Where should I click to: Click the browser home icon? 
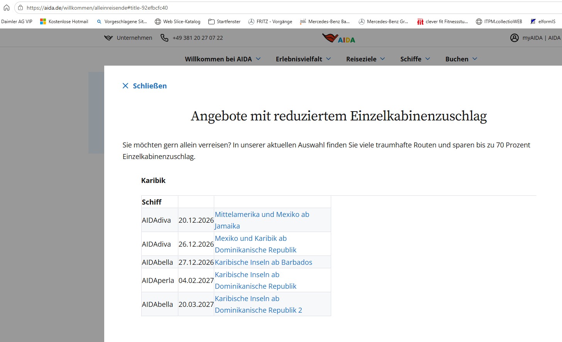7,8
